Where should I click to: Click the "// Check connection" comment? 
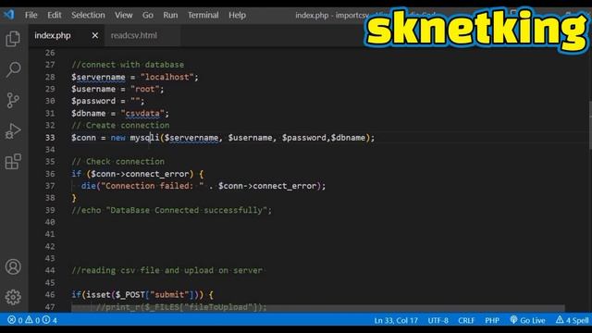pos(117,161)
